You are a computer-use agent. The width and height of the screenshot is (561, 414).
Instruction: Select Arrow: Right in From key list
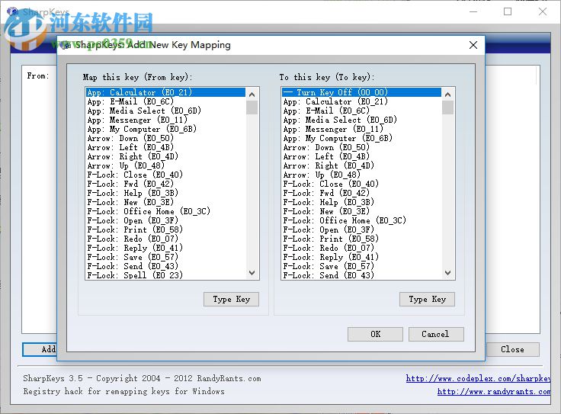(165, 157)
